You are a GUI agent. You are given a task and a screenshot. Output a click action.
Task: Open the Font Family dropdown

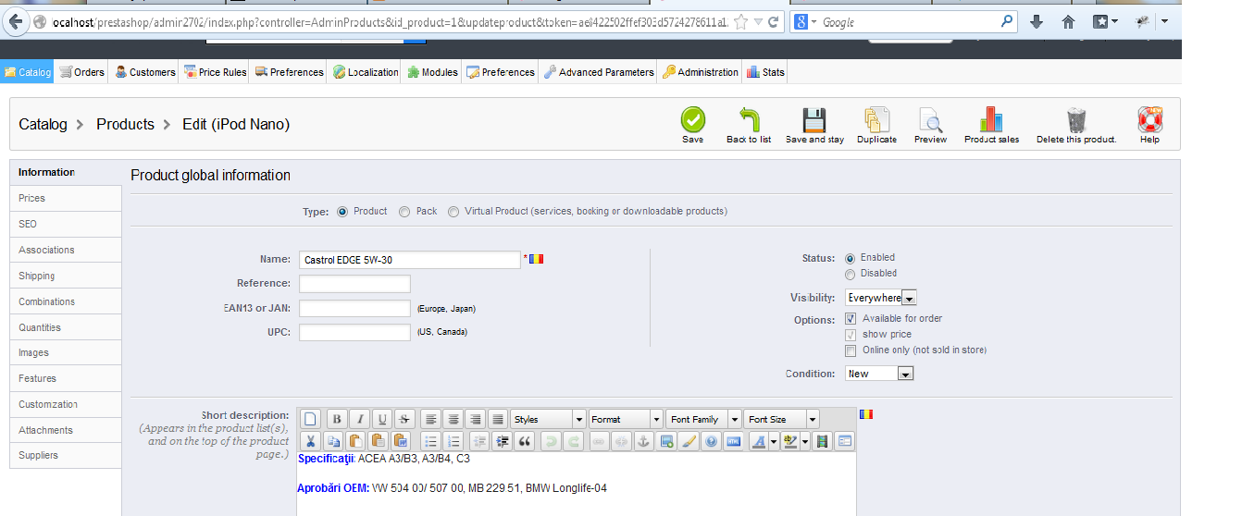pos(704,419)
